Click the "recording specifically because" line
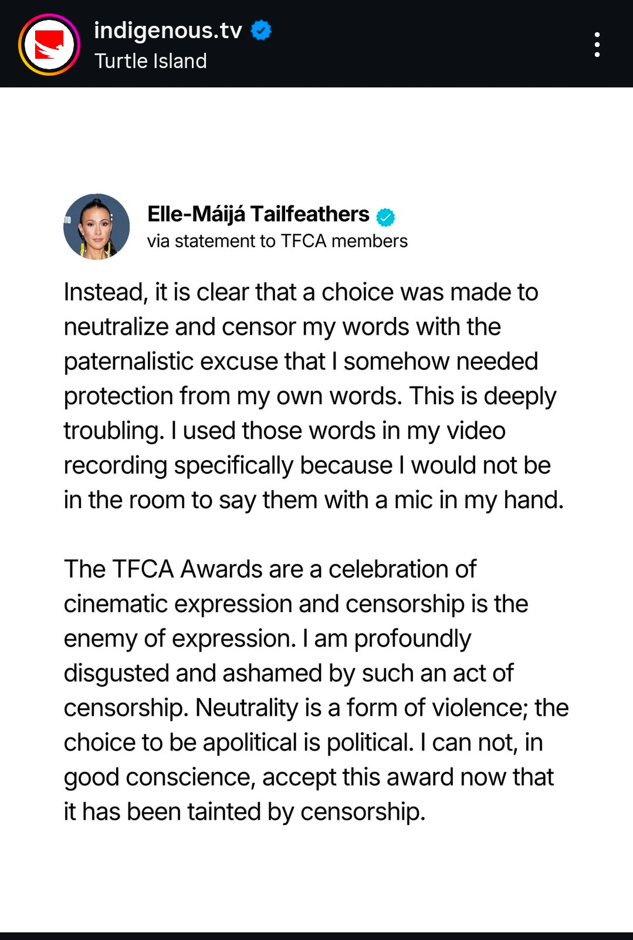The height and width of the screenshot is (940, 633). click(x=307, y=465)
